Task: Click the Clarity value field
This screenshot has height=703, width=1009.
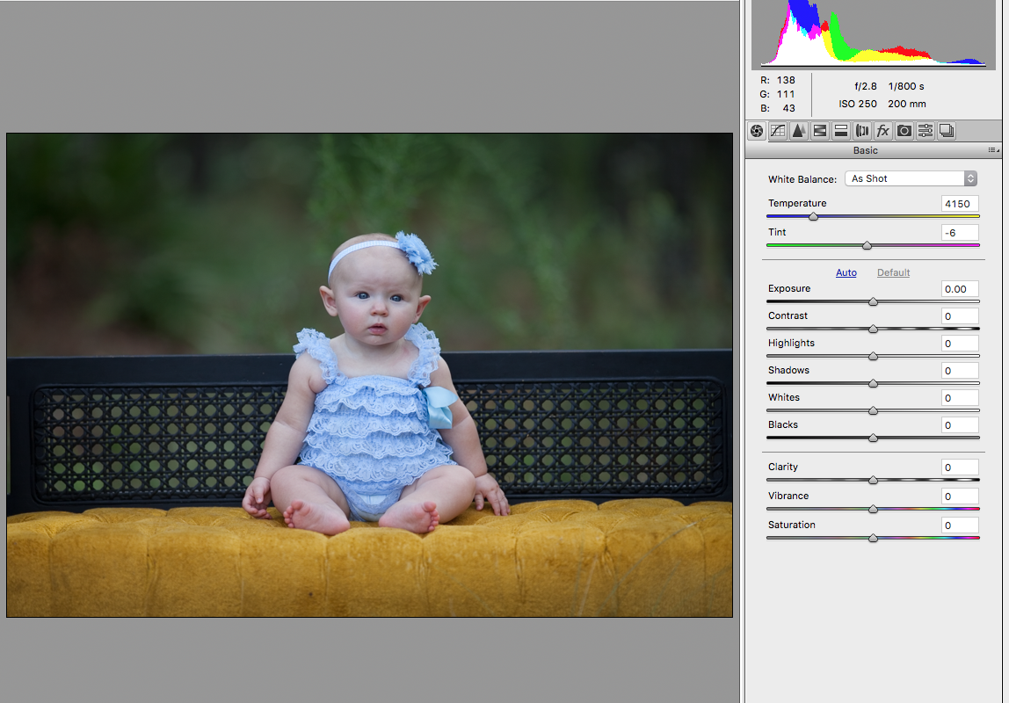Action: [960, 467]
